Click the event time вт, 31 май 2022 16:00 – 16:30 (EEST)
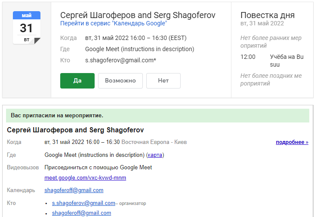The image size is (314, 217). point(136,38)
